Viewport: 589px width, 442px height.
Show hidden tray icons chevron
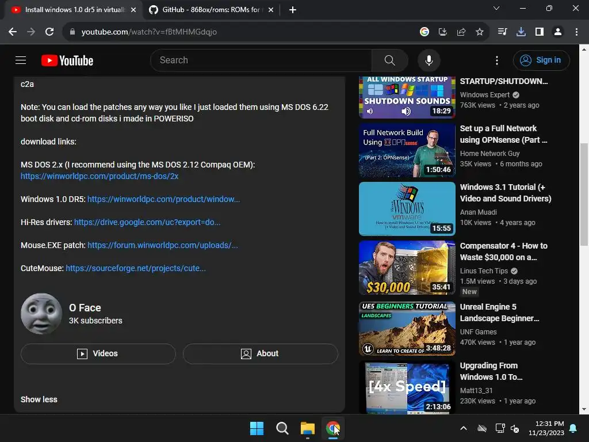pyautogui.click(x=464, y=428)
